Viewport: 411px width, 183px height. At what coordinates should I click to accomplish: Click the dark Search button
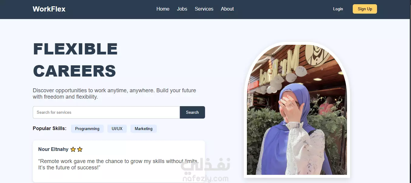coord(192,112)
